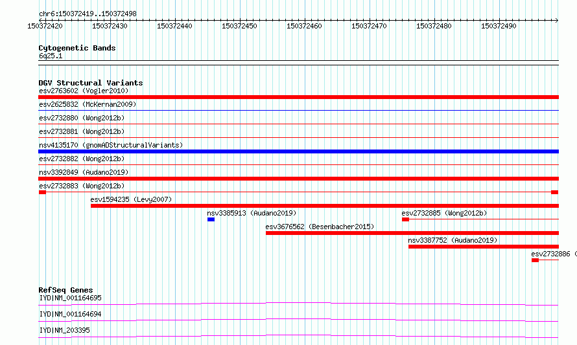Open variant esv3676562 (Besenbacher2015) label
The image size is (577, 345).
point(320,227)
